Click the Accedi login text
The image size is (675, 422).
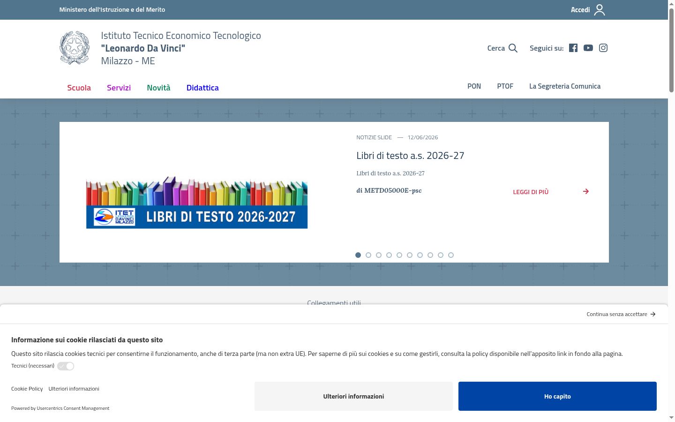pyautogui.click(x=580, y=10)
